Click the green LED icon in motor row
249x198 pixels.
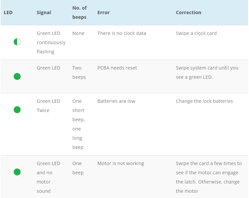click(17, 172)
